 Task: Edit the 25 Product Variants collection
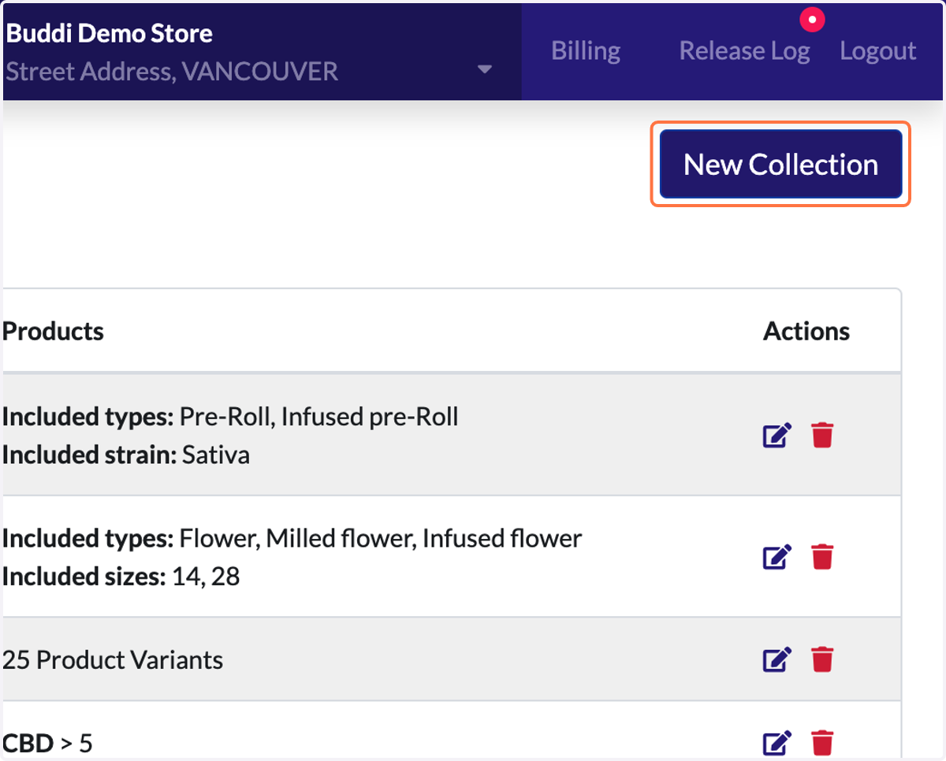point(777,659)
